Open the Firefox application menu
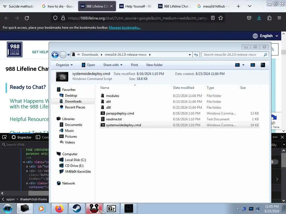286x214 pixels. click(x=279, y=18)
